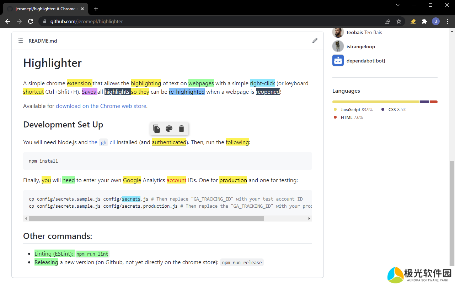Click the README edit pencil icon
The height and width of the screenshot is (284, 455).
pos(315,40)
